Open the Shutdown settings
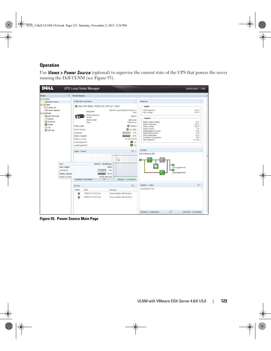 tap(51, 122)
